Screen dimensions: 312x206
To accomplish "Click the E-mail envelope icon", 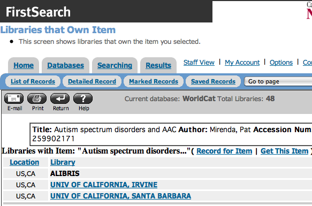I will (x=14, y=98).
